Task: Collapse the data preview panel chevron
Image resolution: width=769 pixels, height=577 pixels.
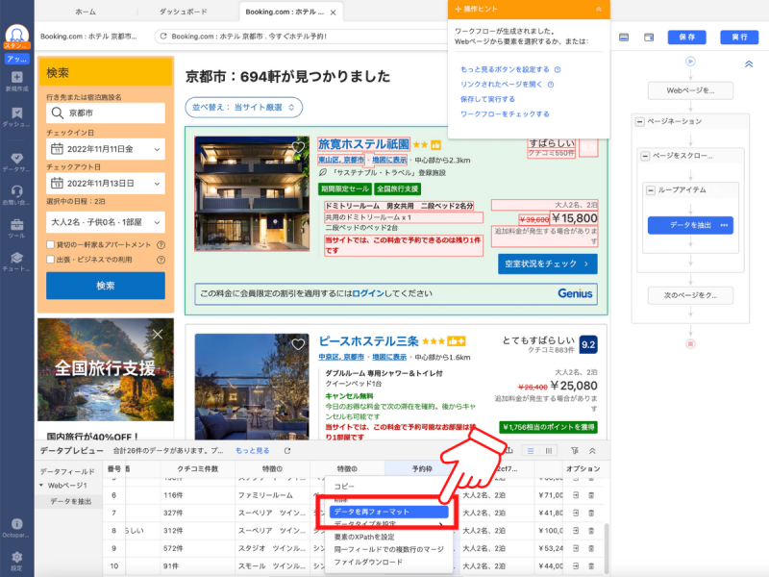Action: (x=592, y=450)
